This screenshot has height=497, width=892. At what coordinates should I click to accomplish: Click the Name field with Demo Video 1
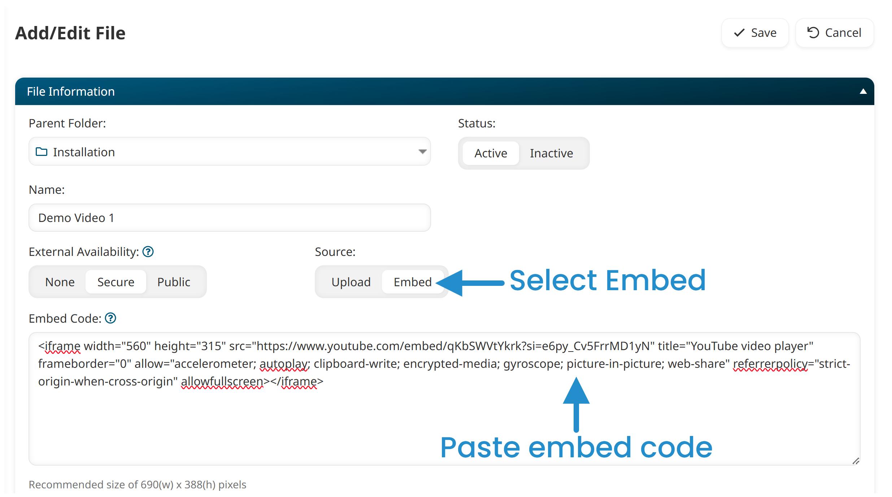[230, 218]
